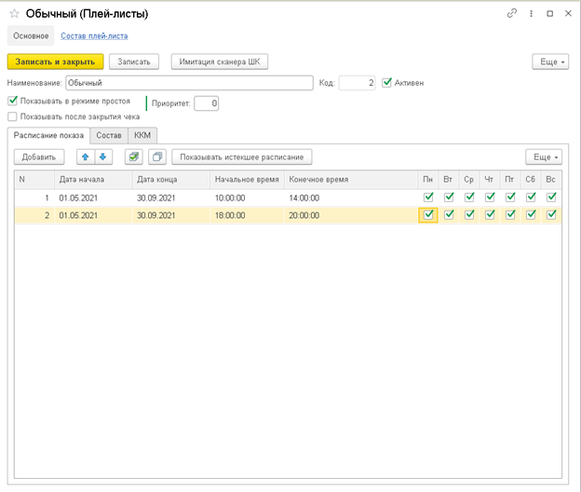This screenshot has width=581, height=492.
Task: Click the green select-all checkboxes icon
Action: pyautogui.click(x=134, y=157)
